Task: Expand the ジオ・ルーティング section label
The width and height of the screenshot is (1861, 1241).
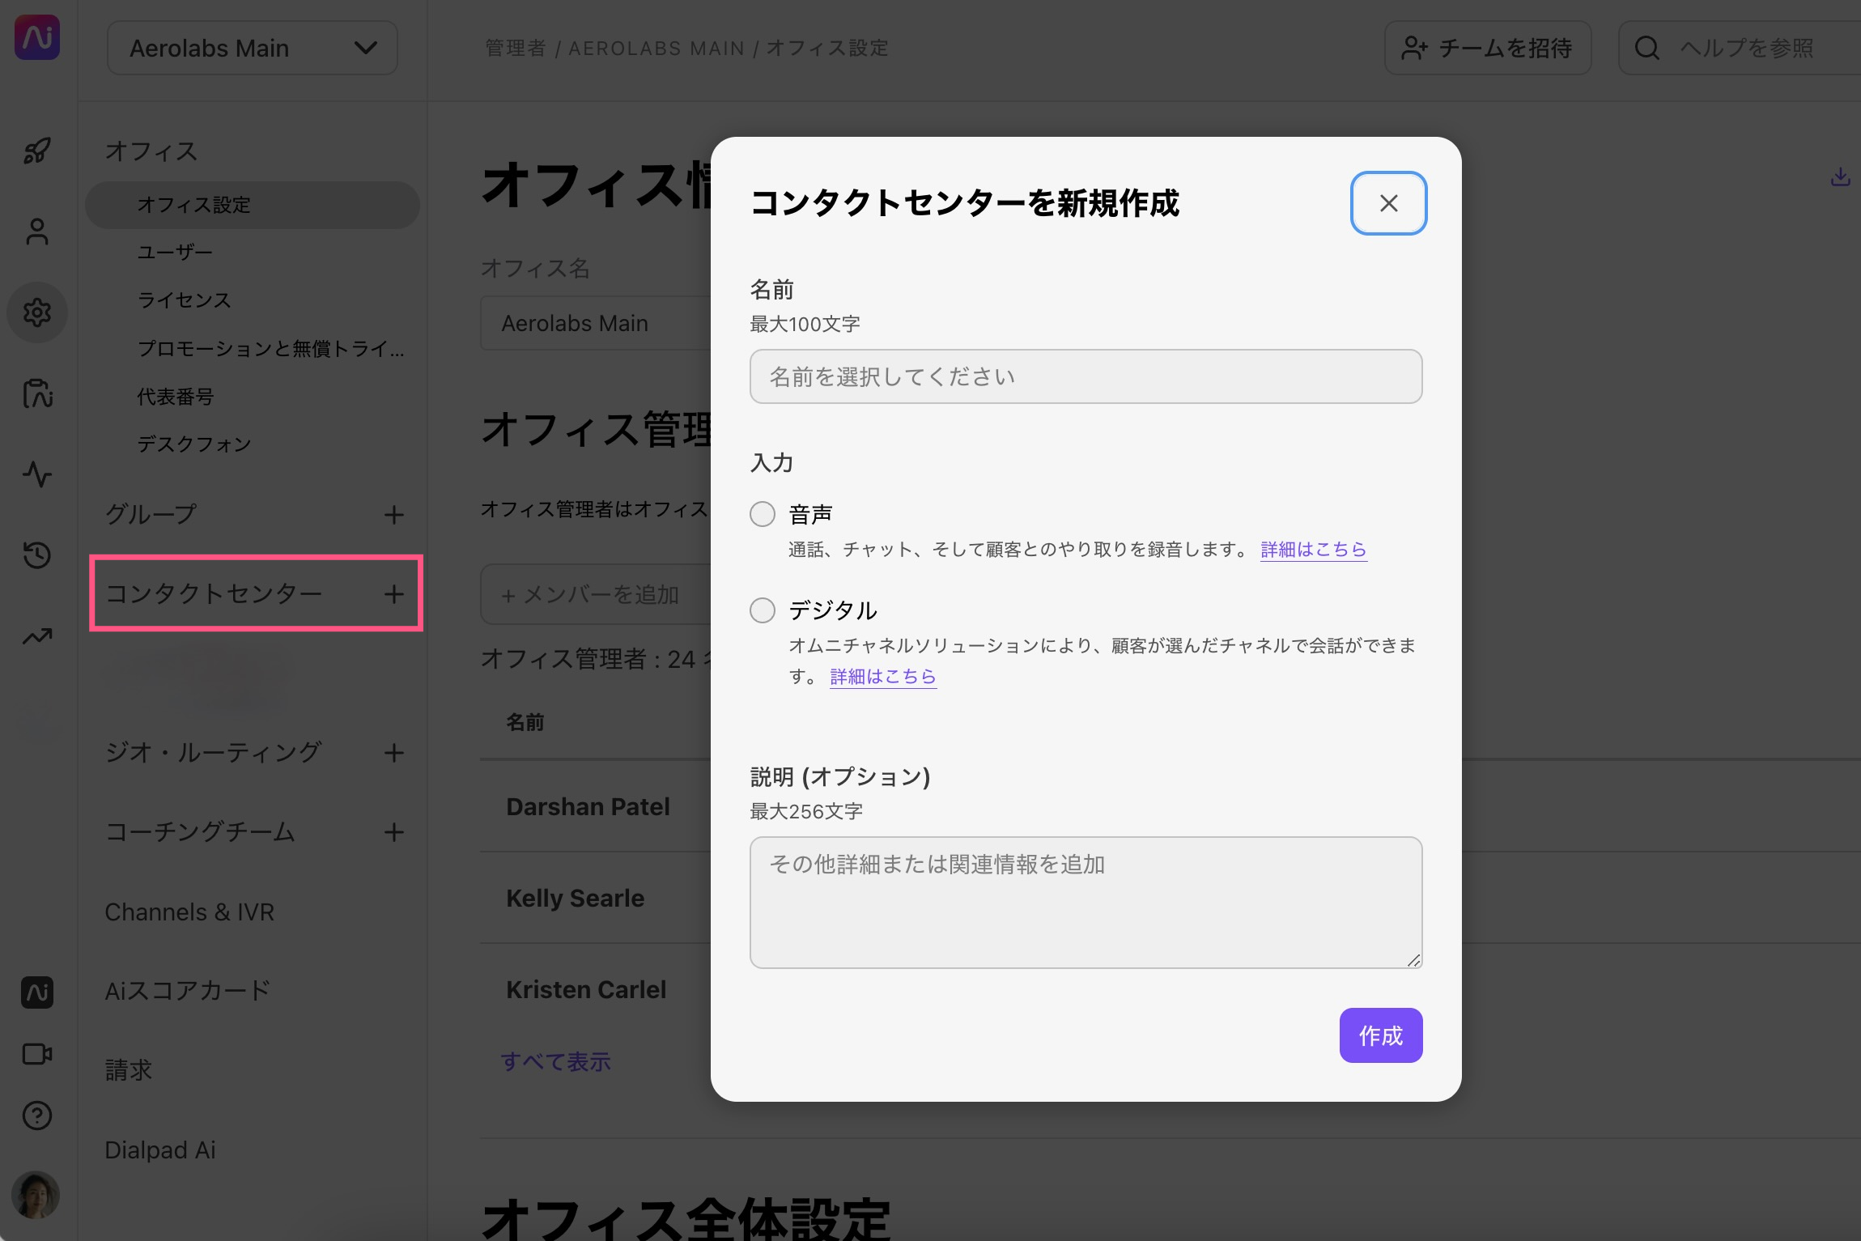Action: coord(214,753)
